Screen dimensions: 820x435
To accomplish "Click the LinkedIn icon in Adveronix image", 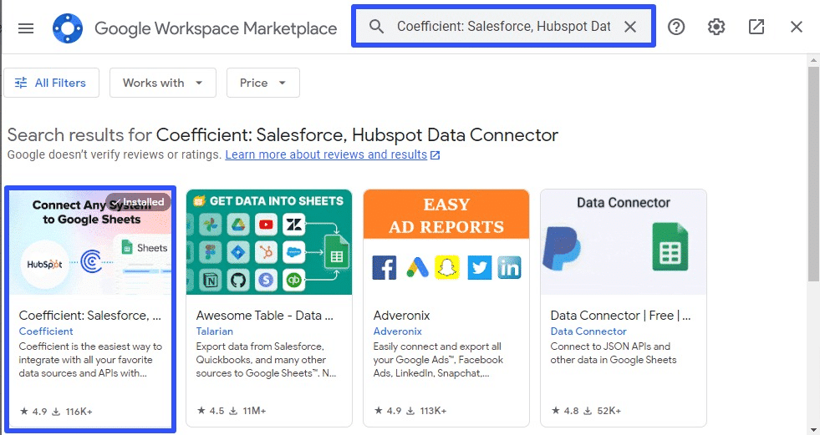I will [x=509, y=267].
